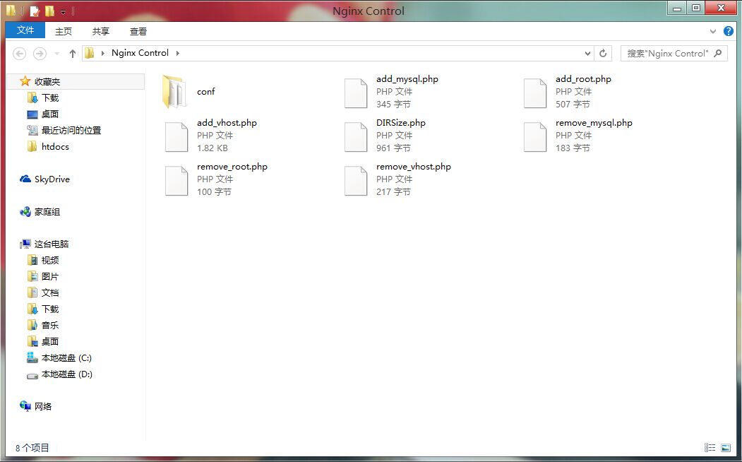Open 图片 under 这台电脑
The width and height of the screenshot is (742, 462).
(43, 276)
